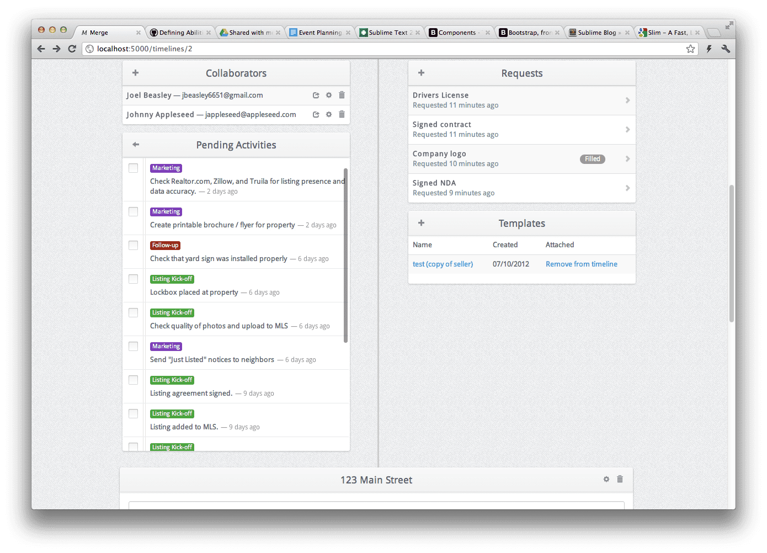This screenshot has width=767, height=553.
Task: Click the arrow icon in Pending Activities header
Action: pos(135,145)
